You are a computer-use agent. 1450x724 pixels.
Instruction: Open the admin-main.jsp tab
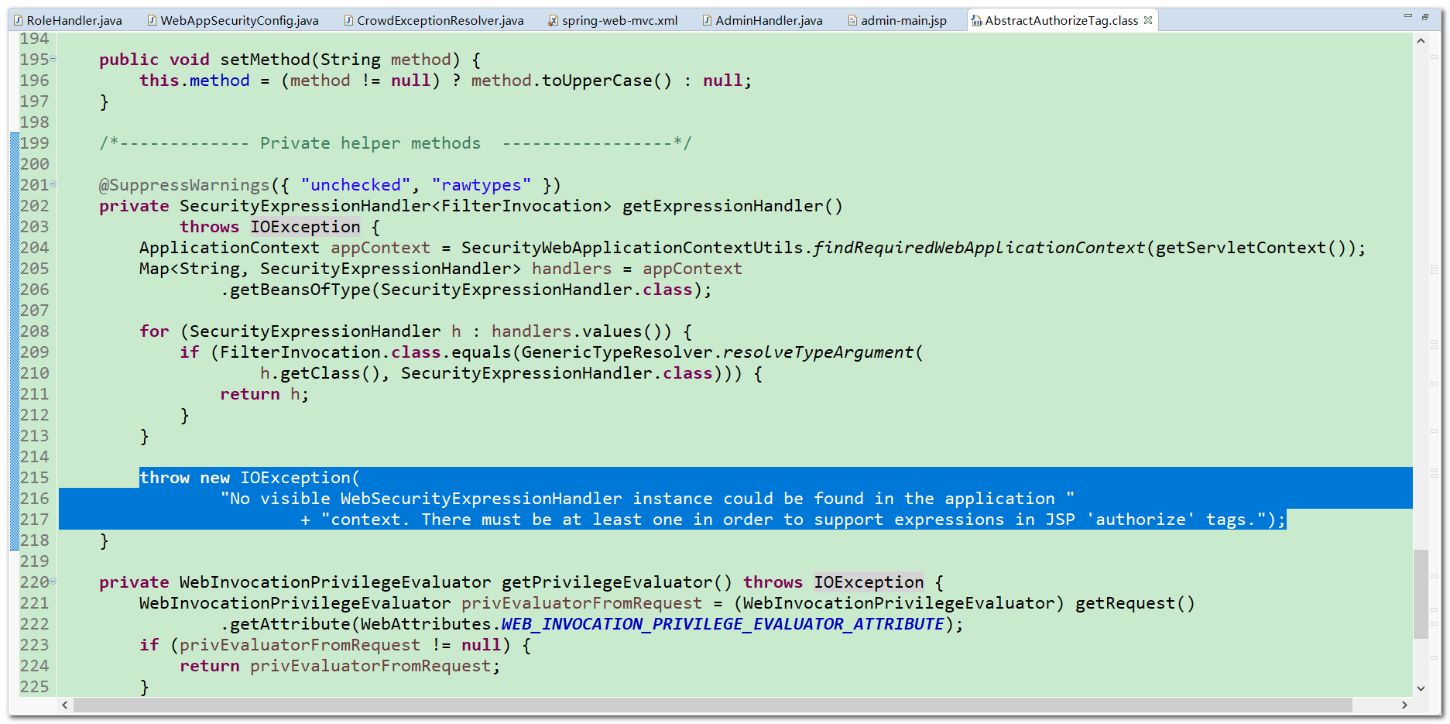[x=897, y=20]
